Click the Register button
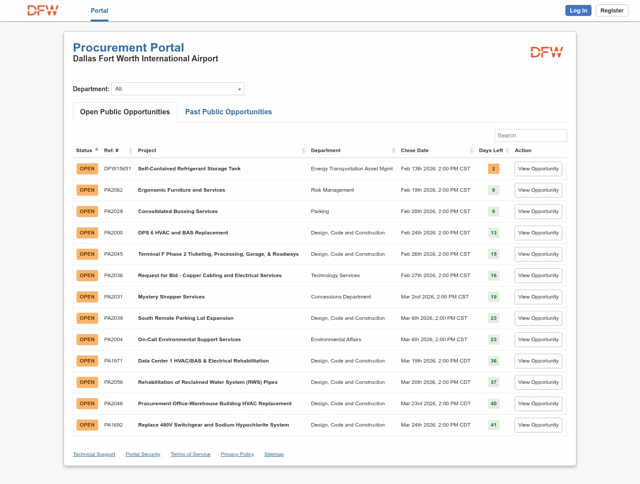This screenshot has height=484, width=640. pyautogui.click(x=612, y=11)
